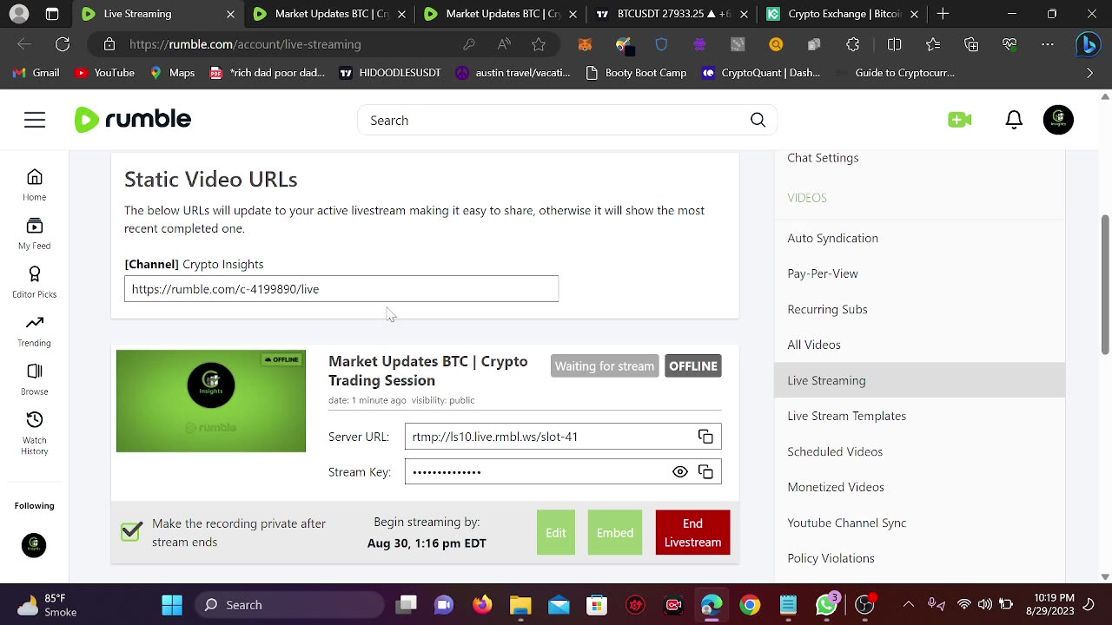
Task: Open Watch History in sidebar
Action: click(x=35, y=433)
